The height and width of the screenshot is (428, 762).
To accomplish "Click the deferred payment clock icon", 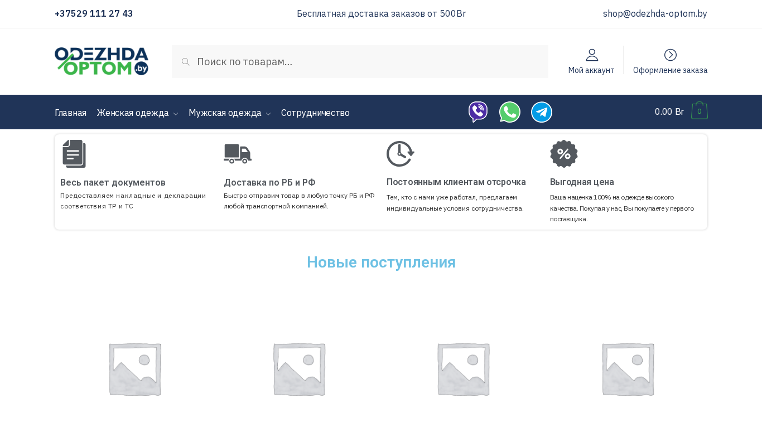I will (400, 154).
